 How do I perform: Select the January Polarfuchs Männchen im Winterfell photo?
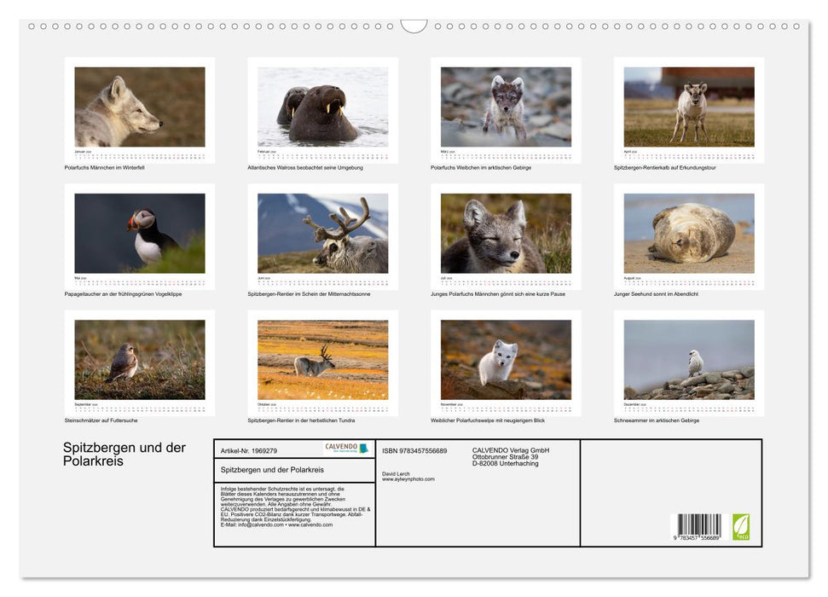[140, 107]
